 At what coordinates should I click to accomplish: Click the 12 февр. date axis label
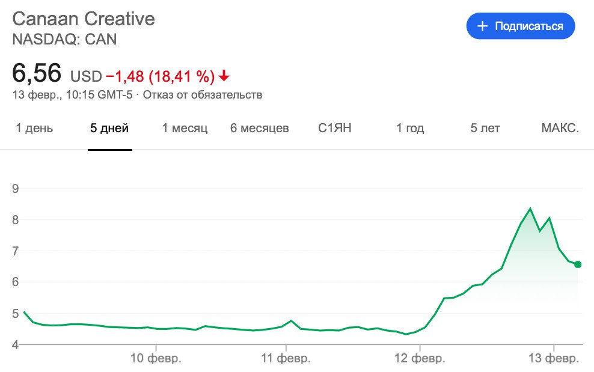coord(421,359)
